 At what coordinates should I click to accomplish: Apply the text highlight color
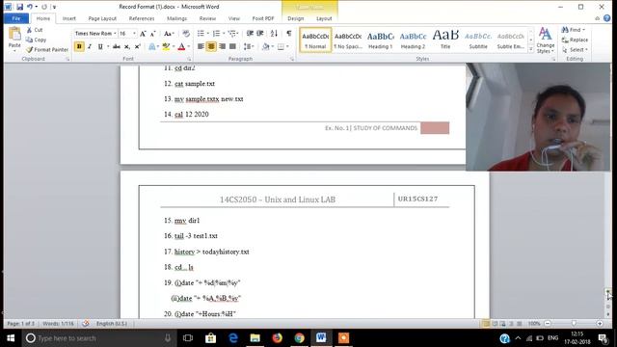tap(166, 47)
